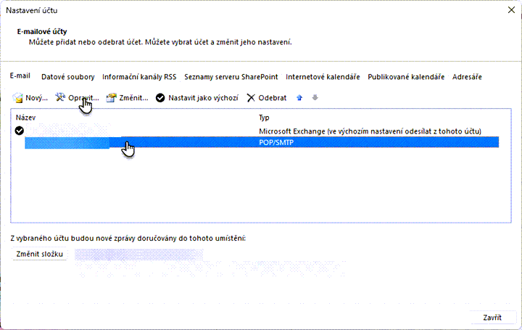The width and height of the screenshot is (522, 330).
Task: Open the Informační kanály RSS tab
Action: 138,77
